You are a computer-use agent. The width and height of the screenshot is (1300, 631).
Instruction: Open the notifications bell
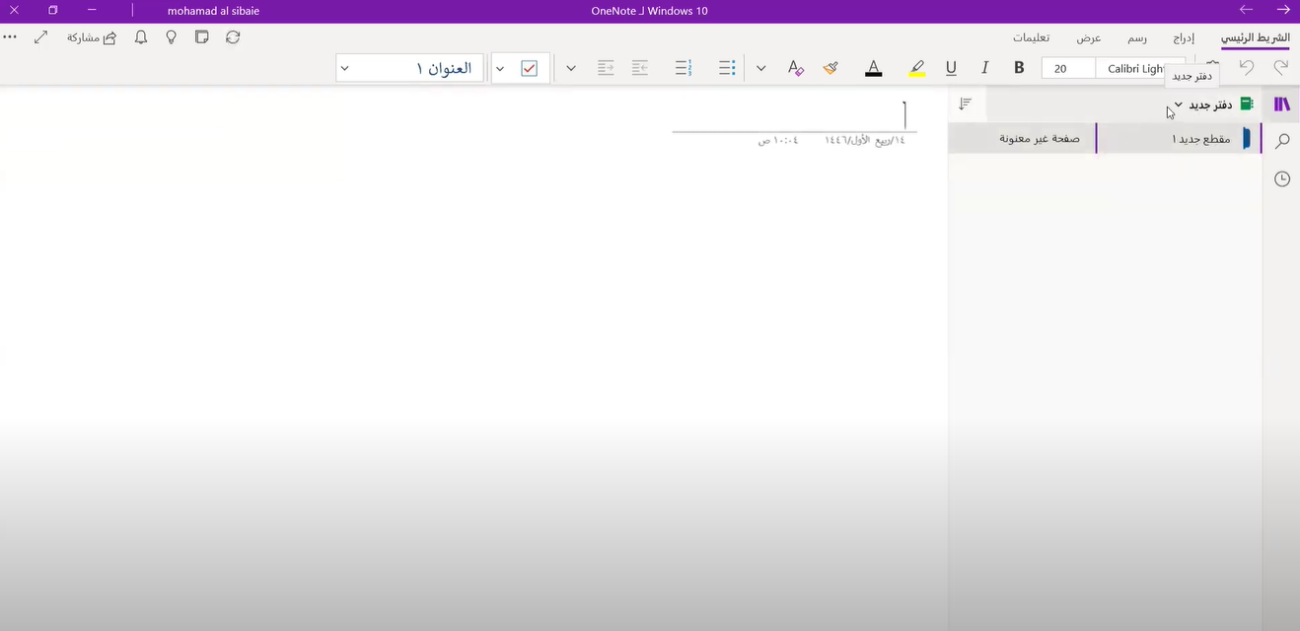point(141,37)
